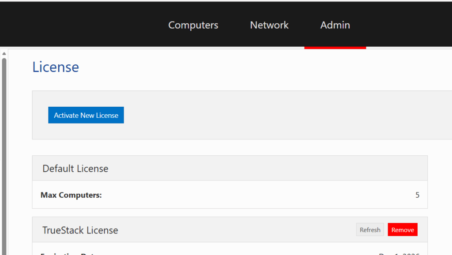Click the red underline beneath Admin
Screen dimensions: 452x255
pyautogui.click(x=335, y=47)
